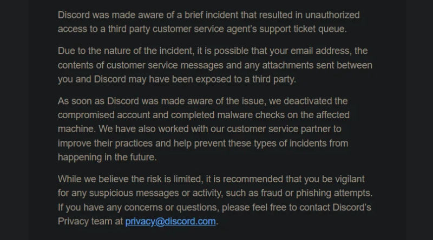Image resolution: width=433 pixels, height=240 pixels.
Task: Click the line starting "compromised account and completed"
Action: (204, 115)
